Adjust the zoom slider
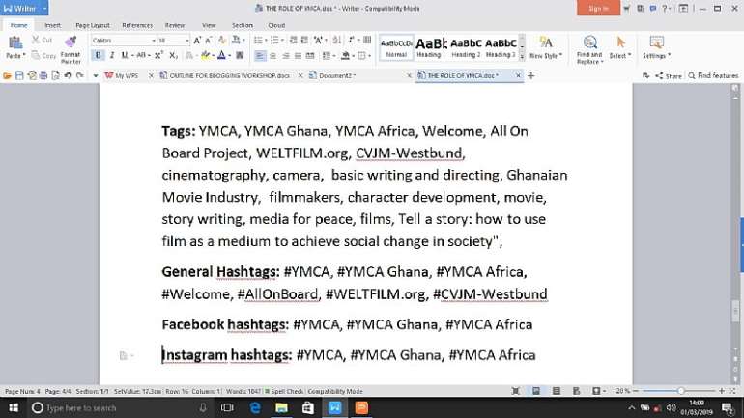744x418 pixels. pos(680,391)
